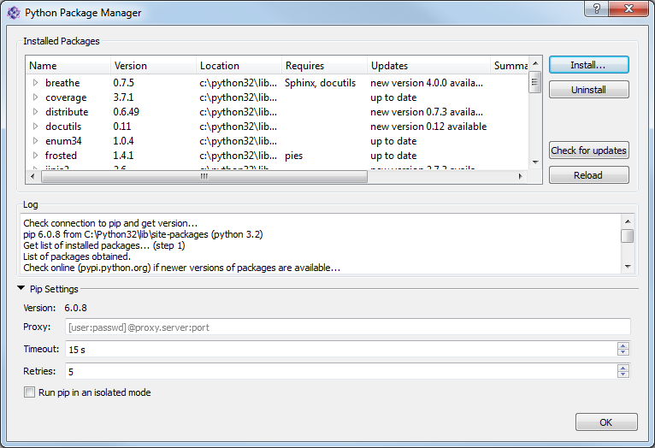
Task: Click the help question mark button
Action: coord(597,9)
